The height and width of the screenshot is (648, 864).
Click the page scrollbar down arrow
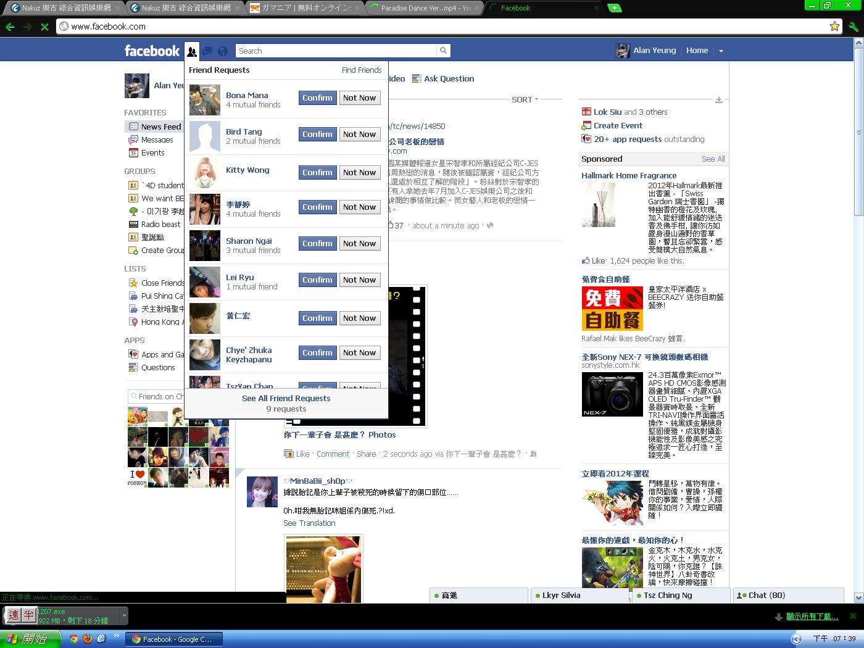pyautogui.click(x=858, y=597)
